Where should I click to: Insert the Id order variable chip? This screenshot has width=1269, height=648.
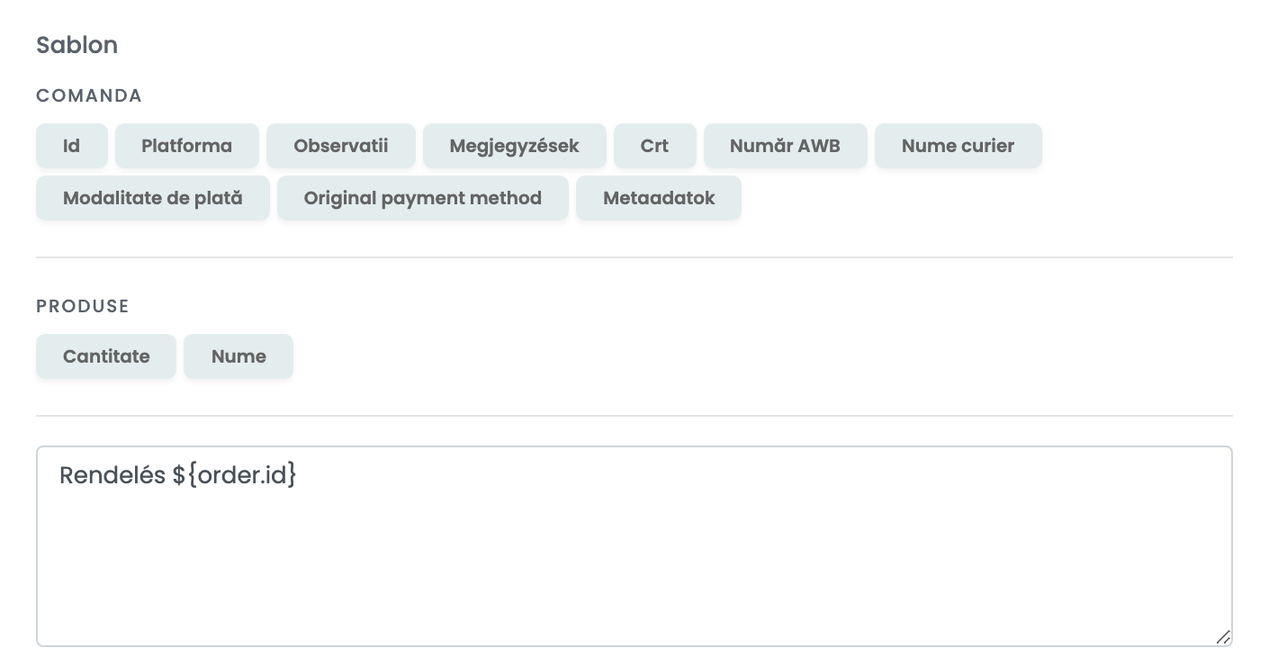(72, 146)
